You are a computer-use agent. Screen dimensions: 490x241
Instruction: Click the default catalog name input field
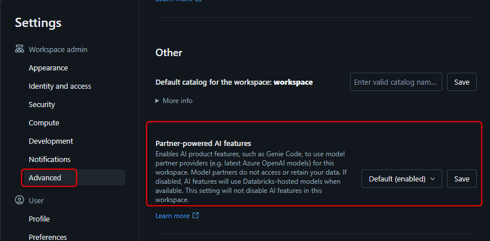pyautogui.click(x=396, y=82)
